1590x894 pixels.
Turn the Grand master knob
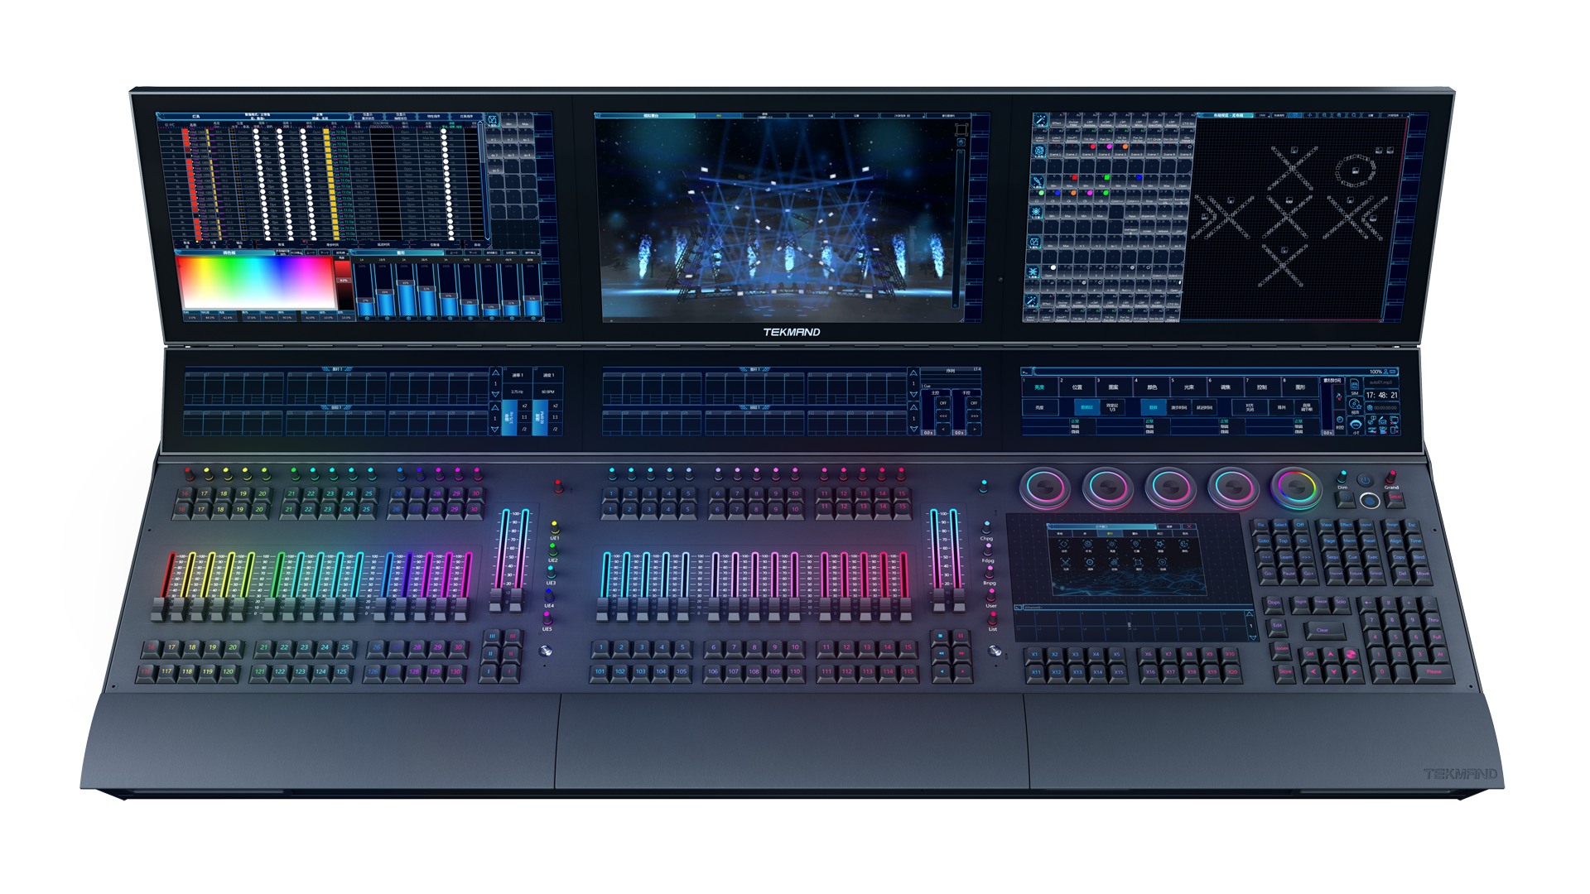tap(1391, 477)
